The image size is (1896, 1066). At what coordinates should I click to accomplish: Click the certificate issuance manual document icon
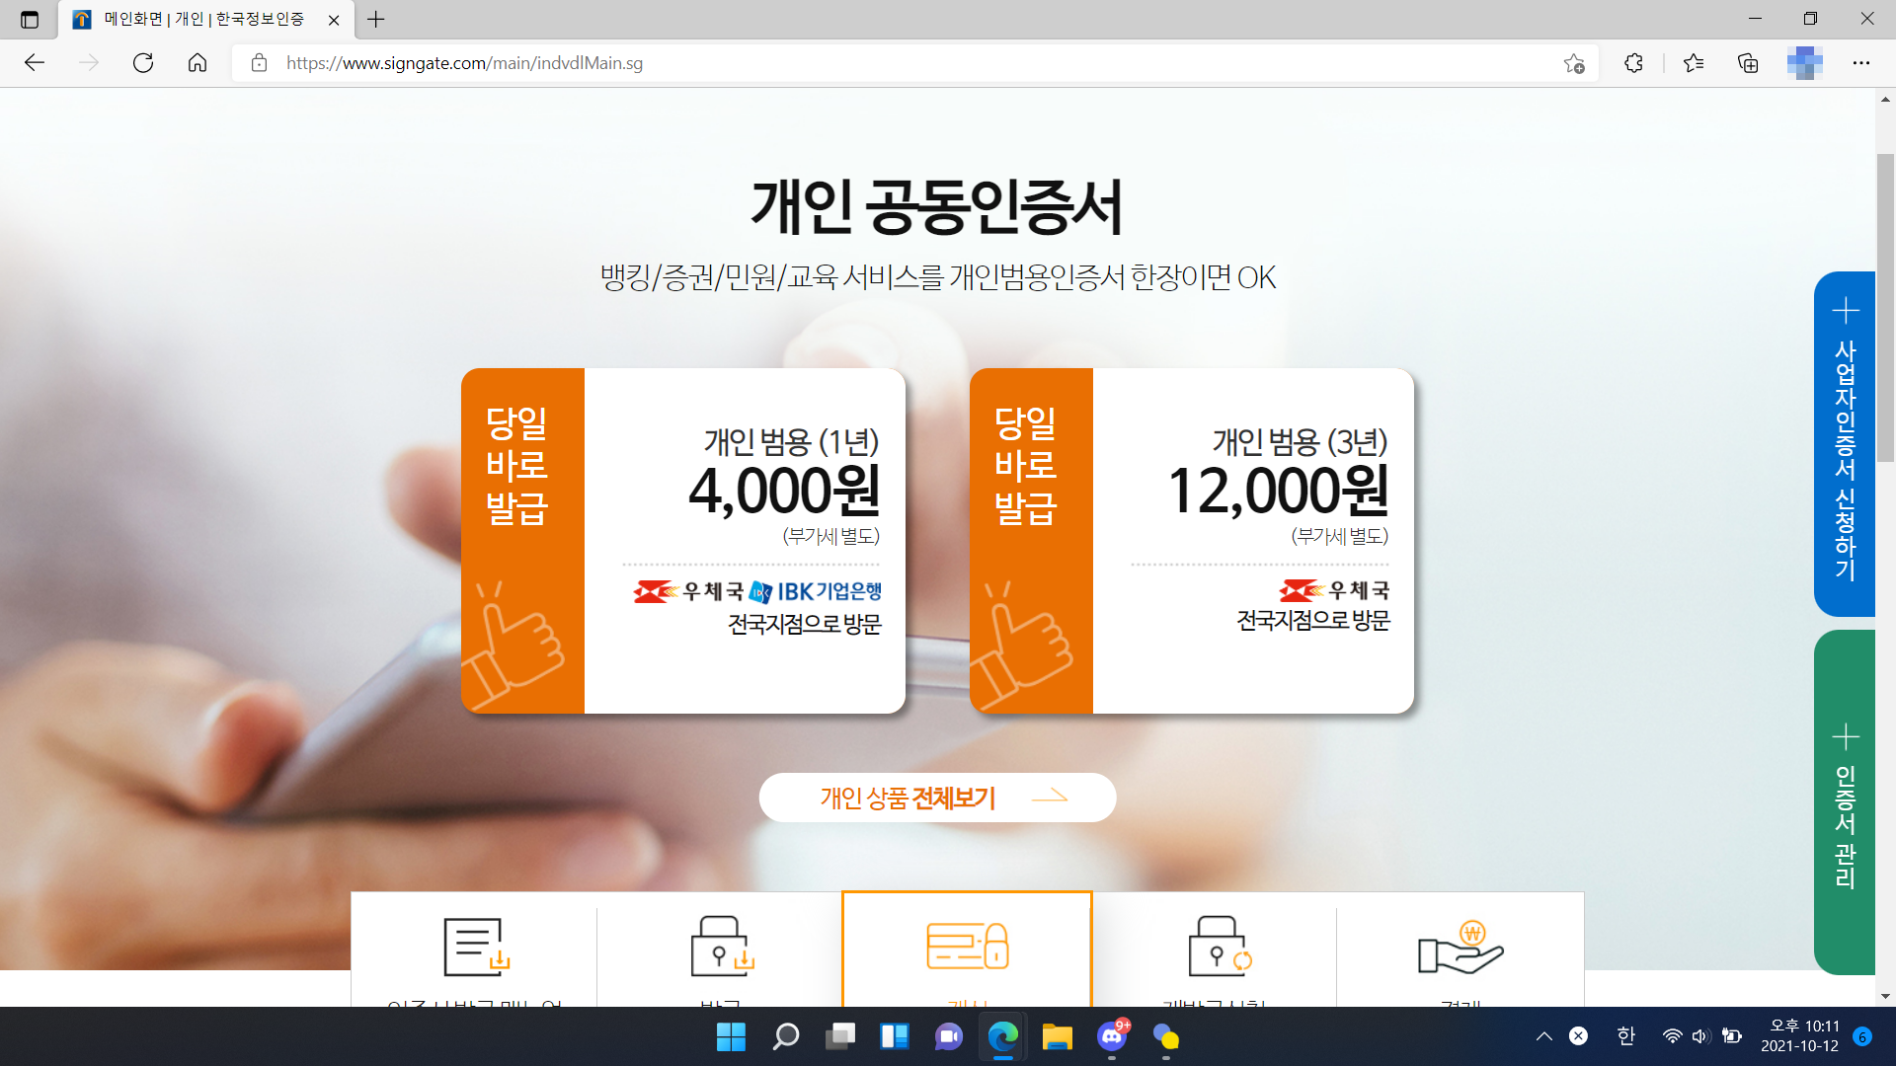coord(476,947)
